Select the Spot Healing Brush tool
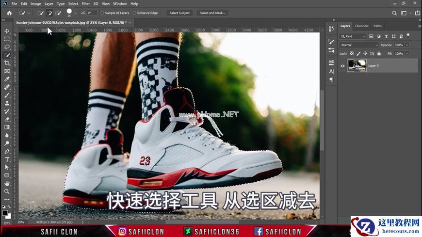 point(7,87)
